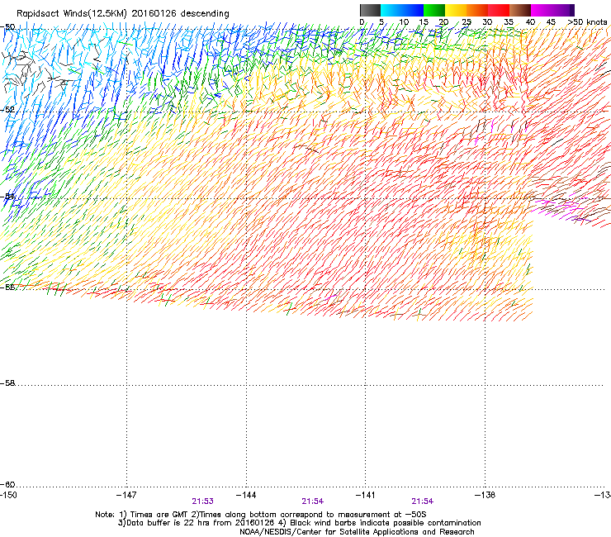
Task: Click the '-56' latitude axis label
Action: (x=7, y=287)
